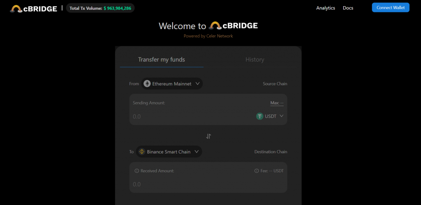Open the Ethereum Mainnet source chain dropdown
This screenshot has height=205, width=421.
tap(172, 84)
